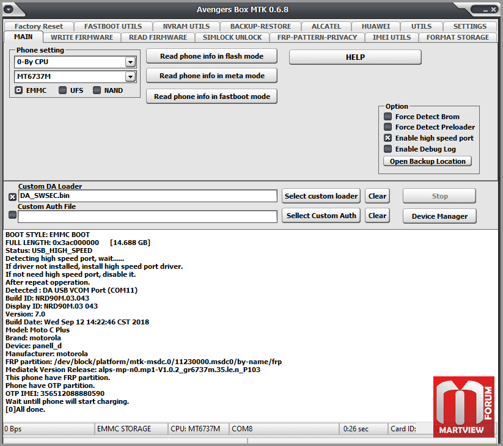This screenshot has height=446, width=503.
Task: Click Open Backup Location button
Action: [x=427, y=161]
